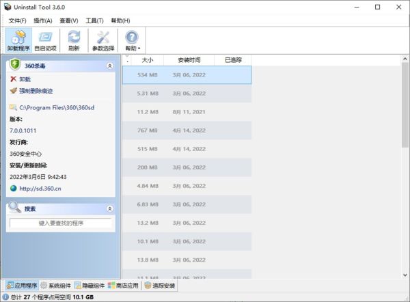Click the 8月 11, 2021 install date cell
This screenshot has width=410, height=302.
coord(189,112)
